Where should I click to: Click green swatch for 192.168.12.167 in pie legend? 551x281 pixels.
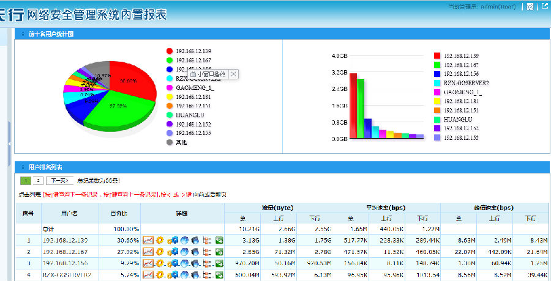coord(170,60)
